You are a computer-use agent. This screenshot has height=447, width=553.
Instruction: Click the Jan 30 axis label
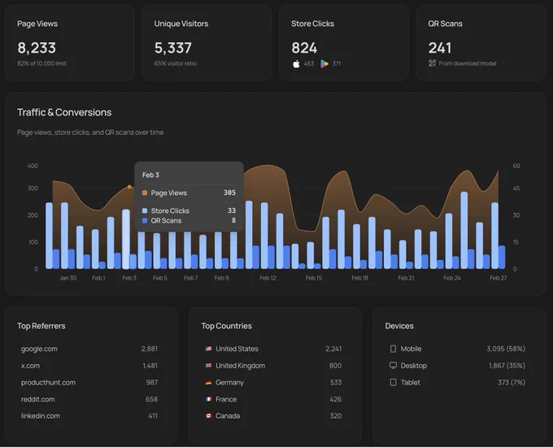pos(67,278)
